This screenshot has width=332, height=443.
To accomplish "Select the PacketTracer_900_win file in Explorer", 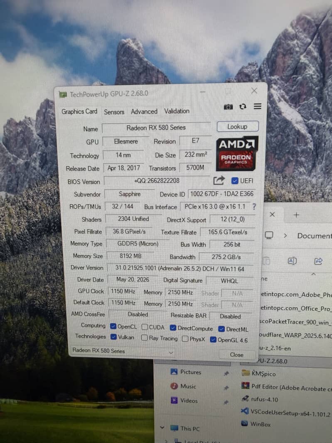I will pos(295,322).
